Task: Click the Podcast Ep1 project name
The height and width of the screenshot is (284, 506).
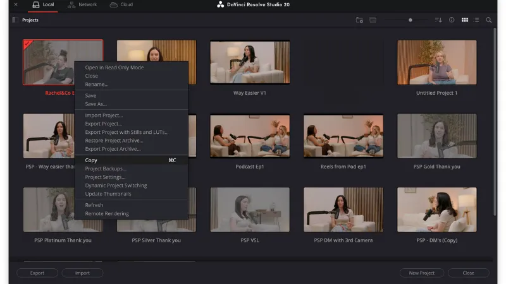Action: (x=250, y=167)
